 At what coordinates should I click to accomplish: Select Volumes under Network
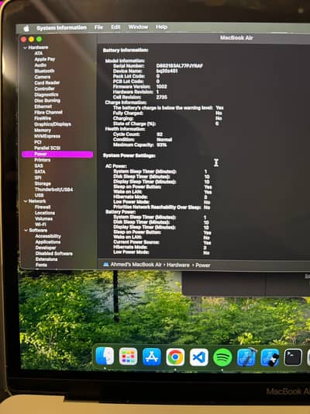pos(43,218)
